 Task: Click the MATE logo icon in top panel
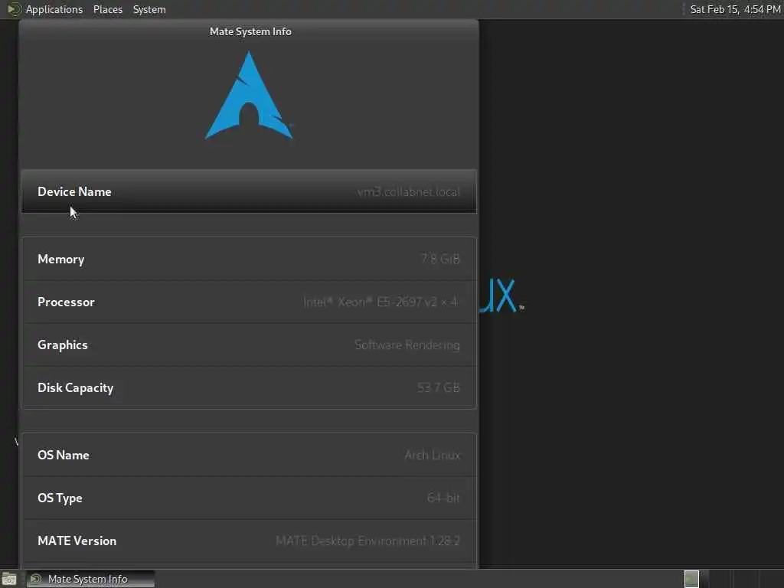pos(14,9)
